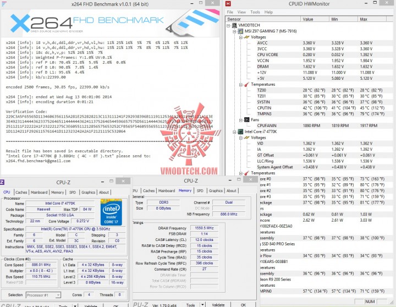Click the Value column header

(315, 19)
